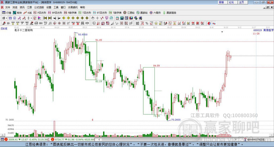
Task: Click the black right arrow icon
Action: [x=59, y=18]
